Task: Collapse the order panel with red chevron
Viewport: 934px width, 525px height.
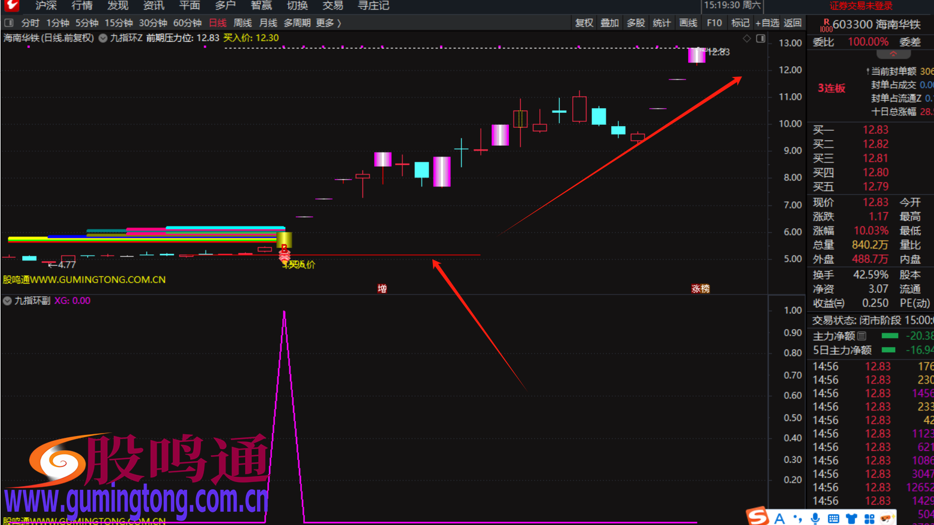Action: pyautogui.click(x=893, y=54)
